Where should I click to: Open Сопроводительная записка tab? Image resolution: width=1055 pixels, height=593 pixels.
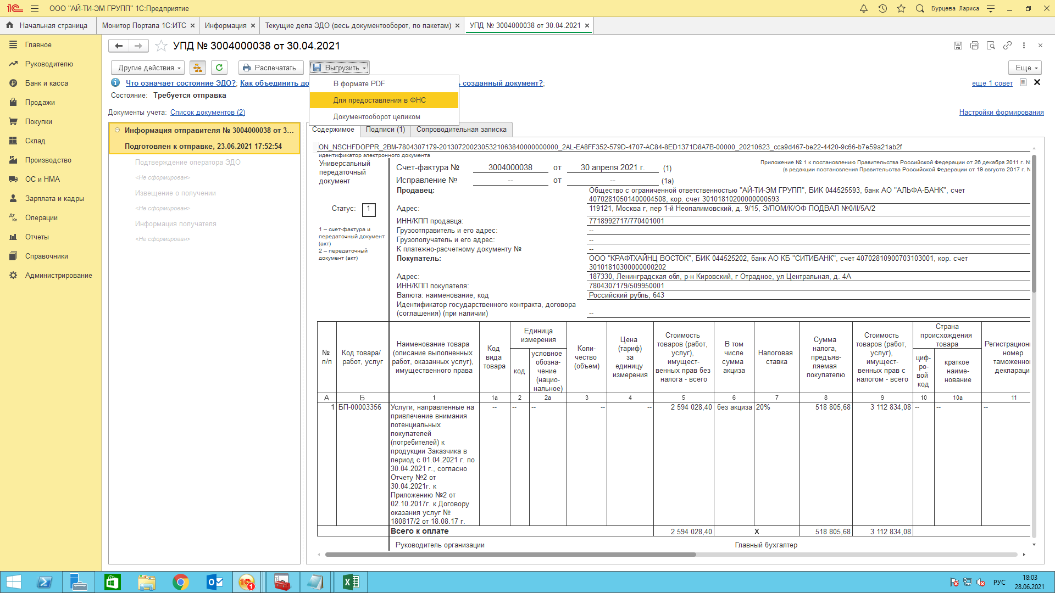click(x=461, y=130)
